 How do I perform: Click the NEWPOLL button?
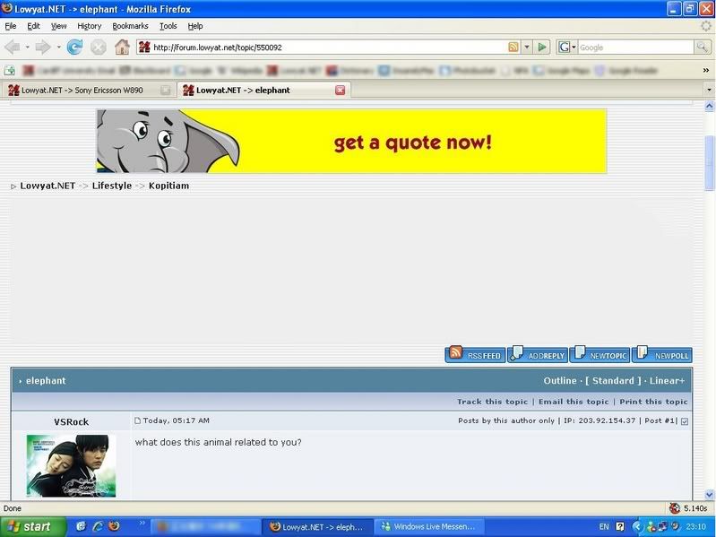pyautogui.click(x=661, y=355)
